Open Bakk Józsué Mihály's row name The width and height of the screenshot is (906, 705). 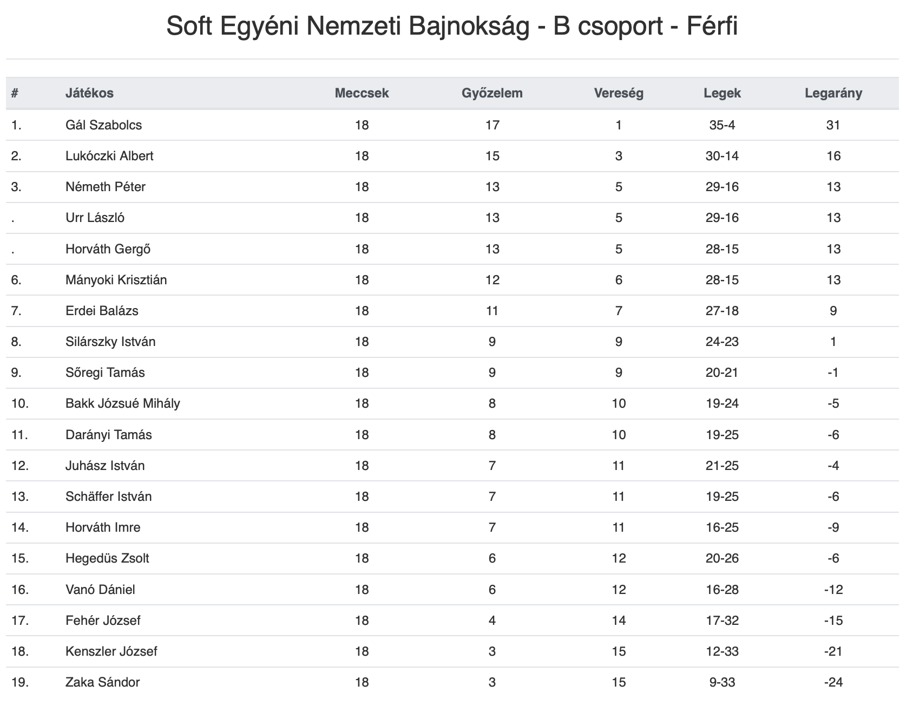[x=122, y=403]
